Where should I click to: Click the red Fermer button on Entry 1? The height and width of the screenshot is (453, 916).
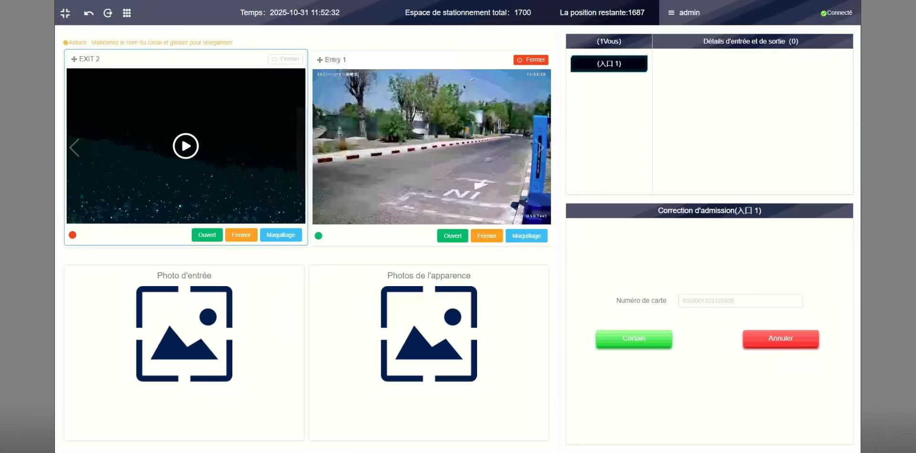coord(531,60)
